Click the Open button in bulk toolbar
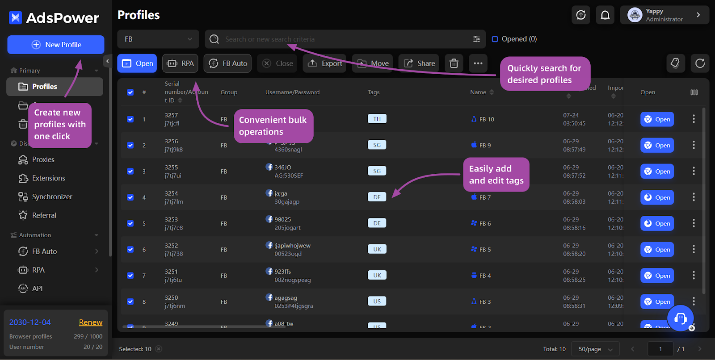715x360 pixels. (x=137, y=63)
